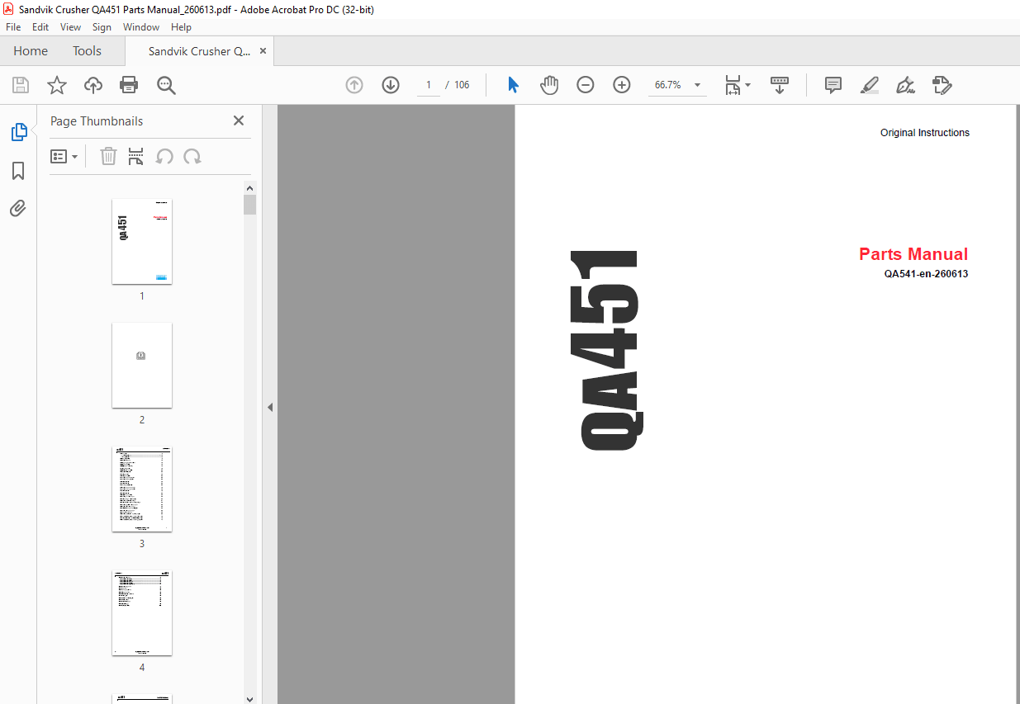
Task: Bookmark the file with the star icon
Action: (56, 85)
